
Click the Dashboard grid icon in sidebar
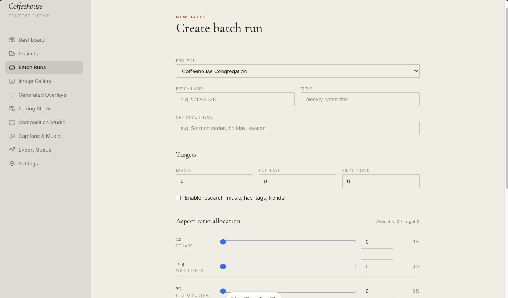12,40
